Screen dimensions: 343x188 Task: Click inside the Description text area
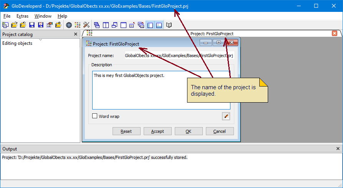[161, 90]
